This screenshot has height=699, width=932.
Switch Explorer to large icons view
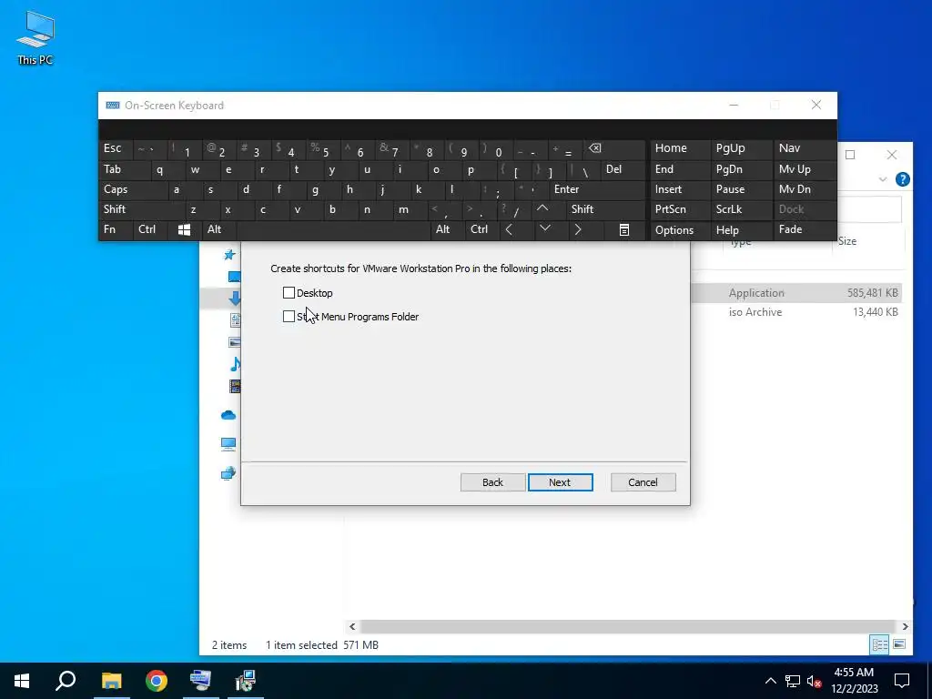pyautogui.click(x=899, y=644)
